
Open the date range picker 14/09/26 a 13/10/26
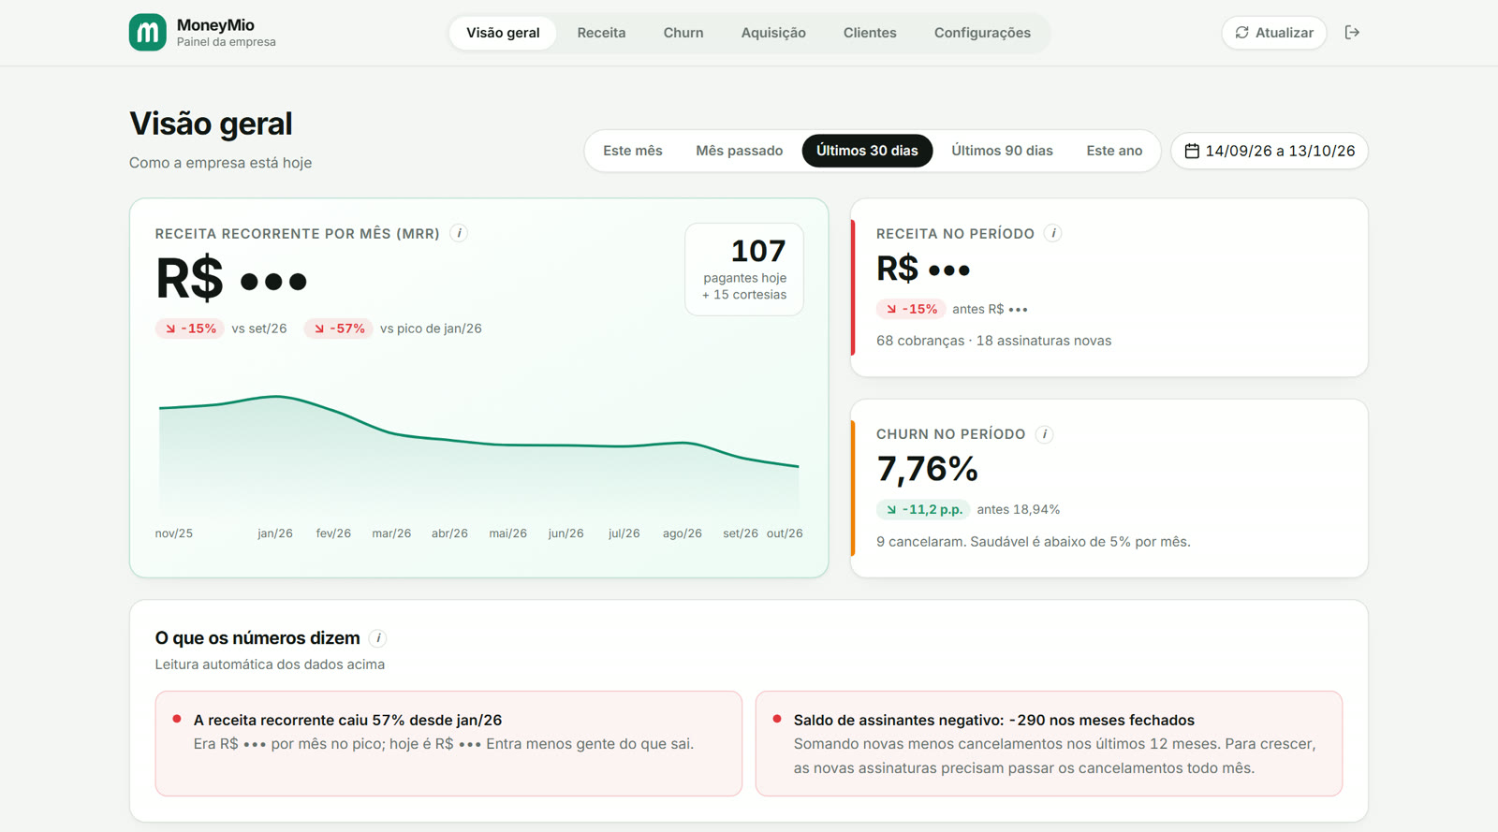[1270, 151]
